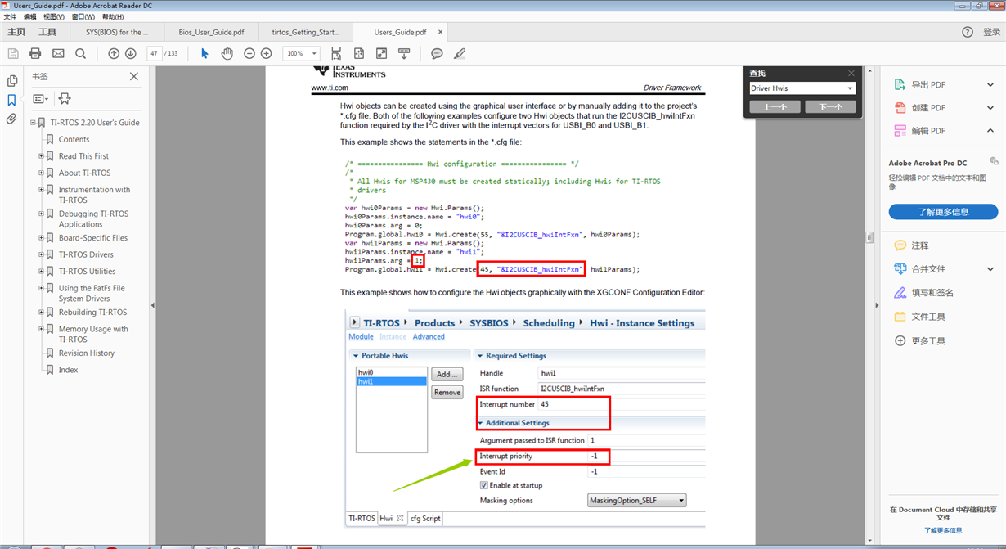Switch to SYS(BIOS) for the tab
1006x549 pixels.
coord(117,32)
